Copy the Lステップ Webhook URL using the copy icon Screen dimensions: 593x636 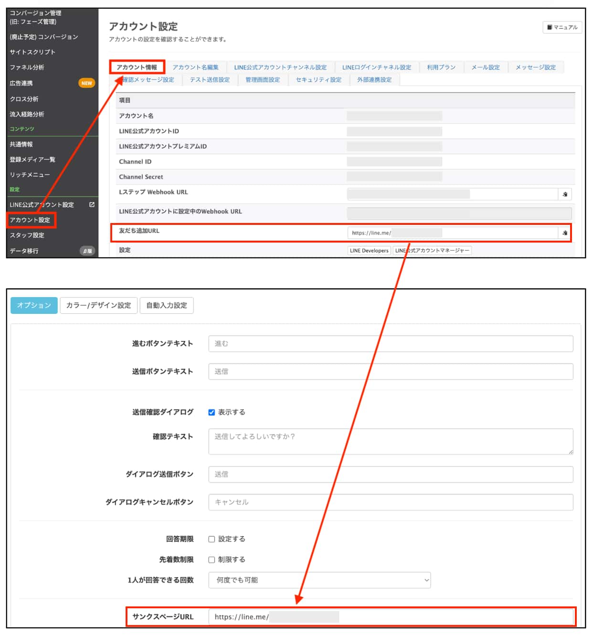[x=565, y=194]
